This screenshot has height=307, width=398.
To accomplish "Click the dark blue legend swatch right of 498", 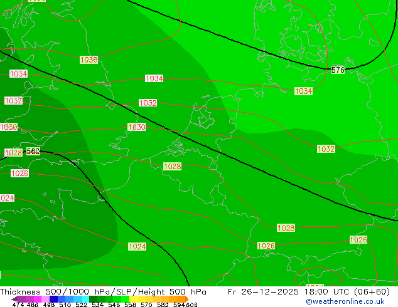I will point(53,299).
